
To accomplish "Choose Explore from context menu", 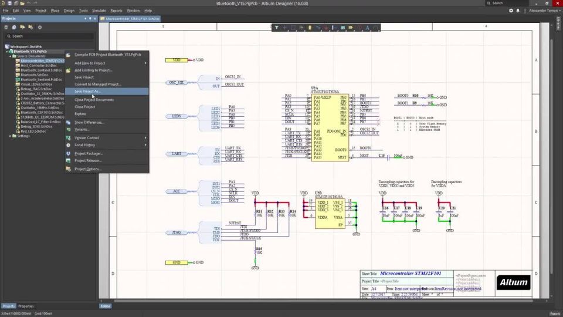I will coord(107,113).
